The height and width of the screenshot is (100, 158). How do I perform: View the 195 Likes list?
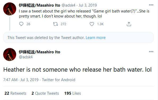point(73,93)
